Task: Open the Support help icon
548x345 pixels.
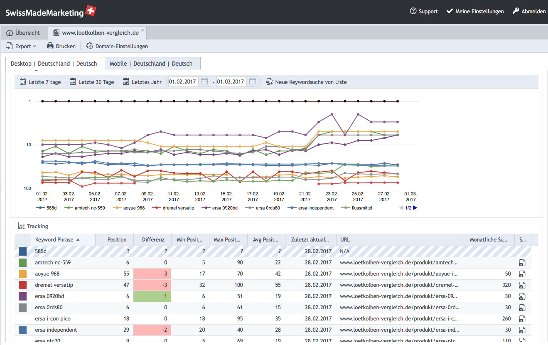Action: click(413, 11)
